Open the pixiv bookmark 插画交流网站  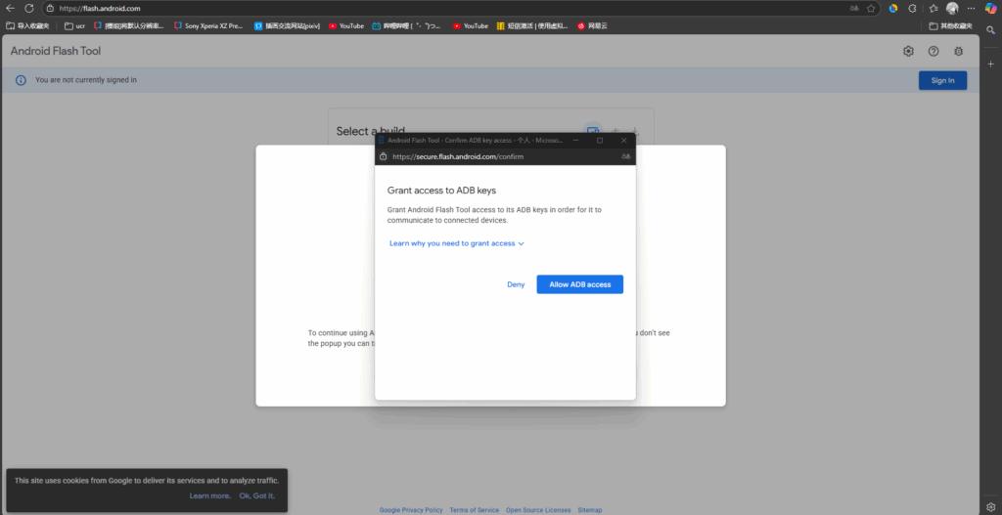point(287,26)
